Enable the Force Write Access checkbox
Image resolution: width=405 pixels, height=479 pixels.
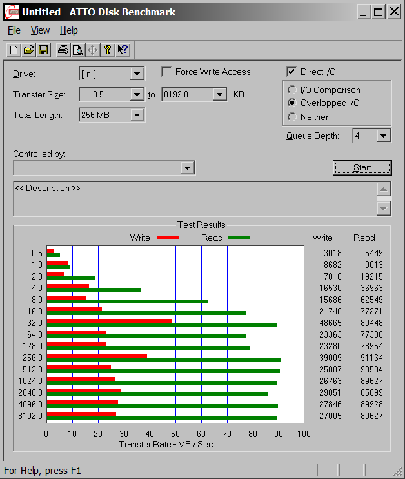[x=167, y=72]
